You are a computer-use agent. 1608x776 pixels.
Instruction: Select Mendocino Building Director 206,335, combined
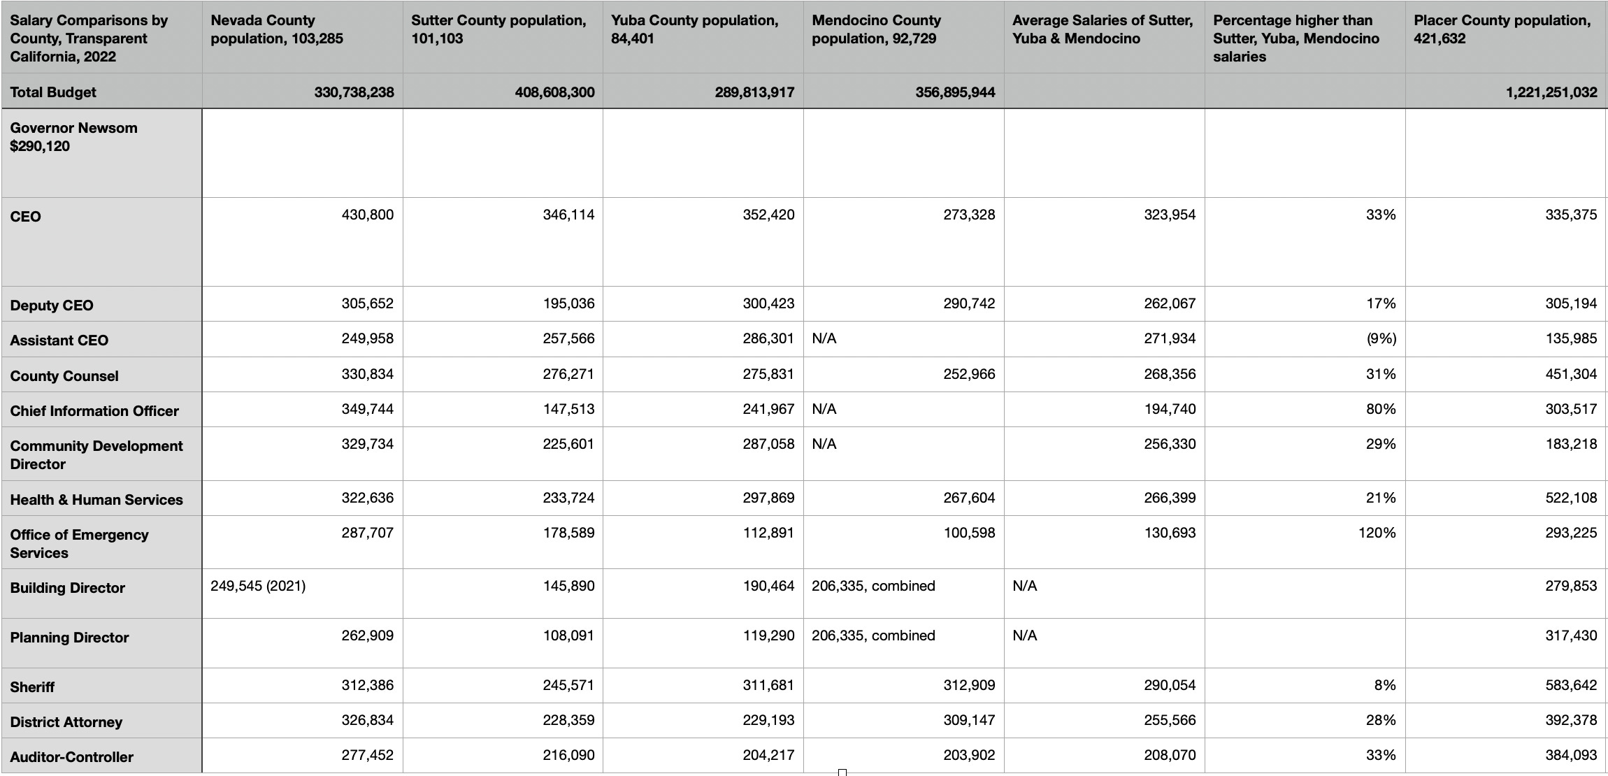tap(873, 586)
